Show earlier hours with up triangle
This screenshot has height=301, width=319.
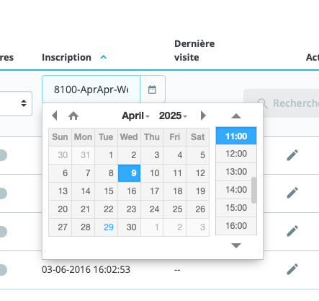236,116
